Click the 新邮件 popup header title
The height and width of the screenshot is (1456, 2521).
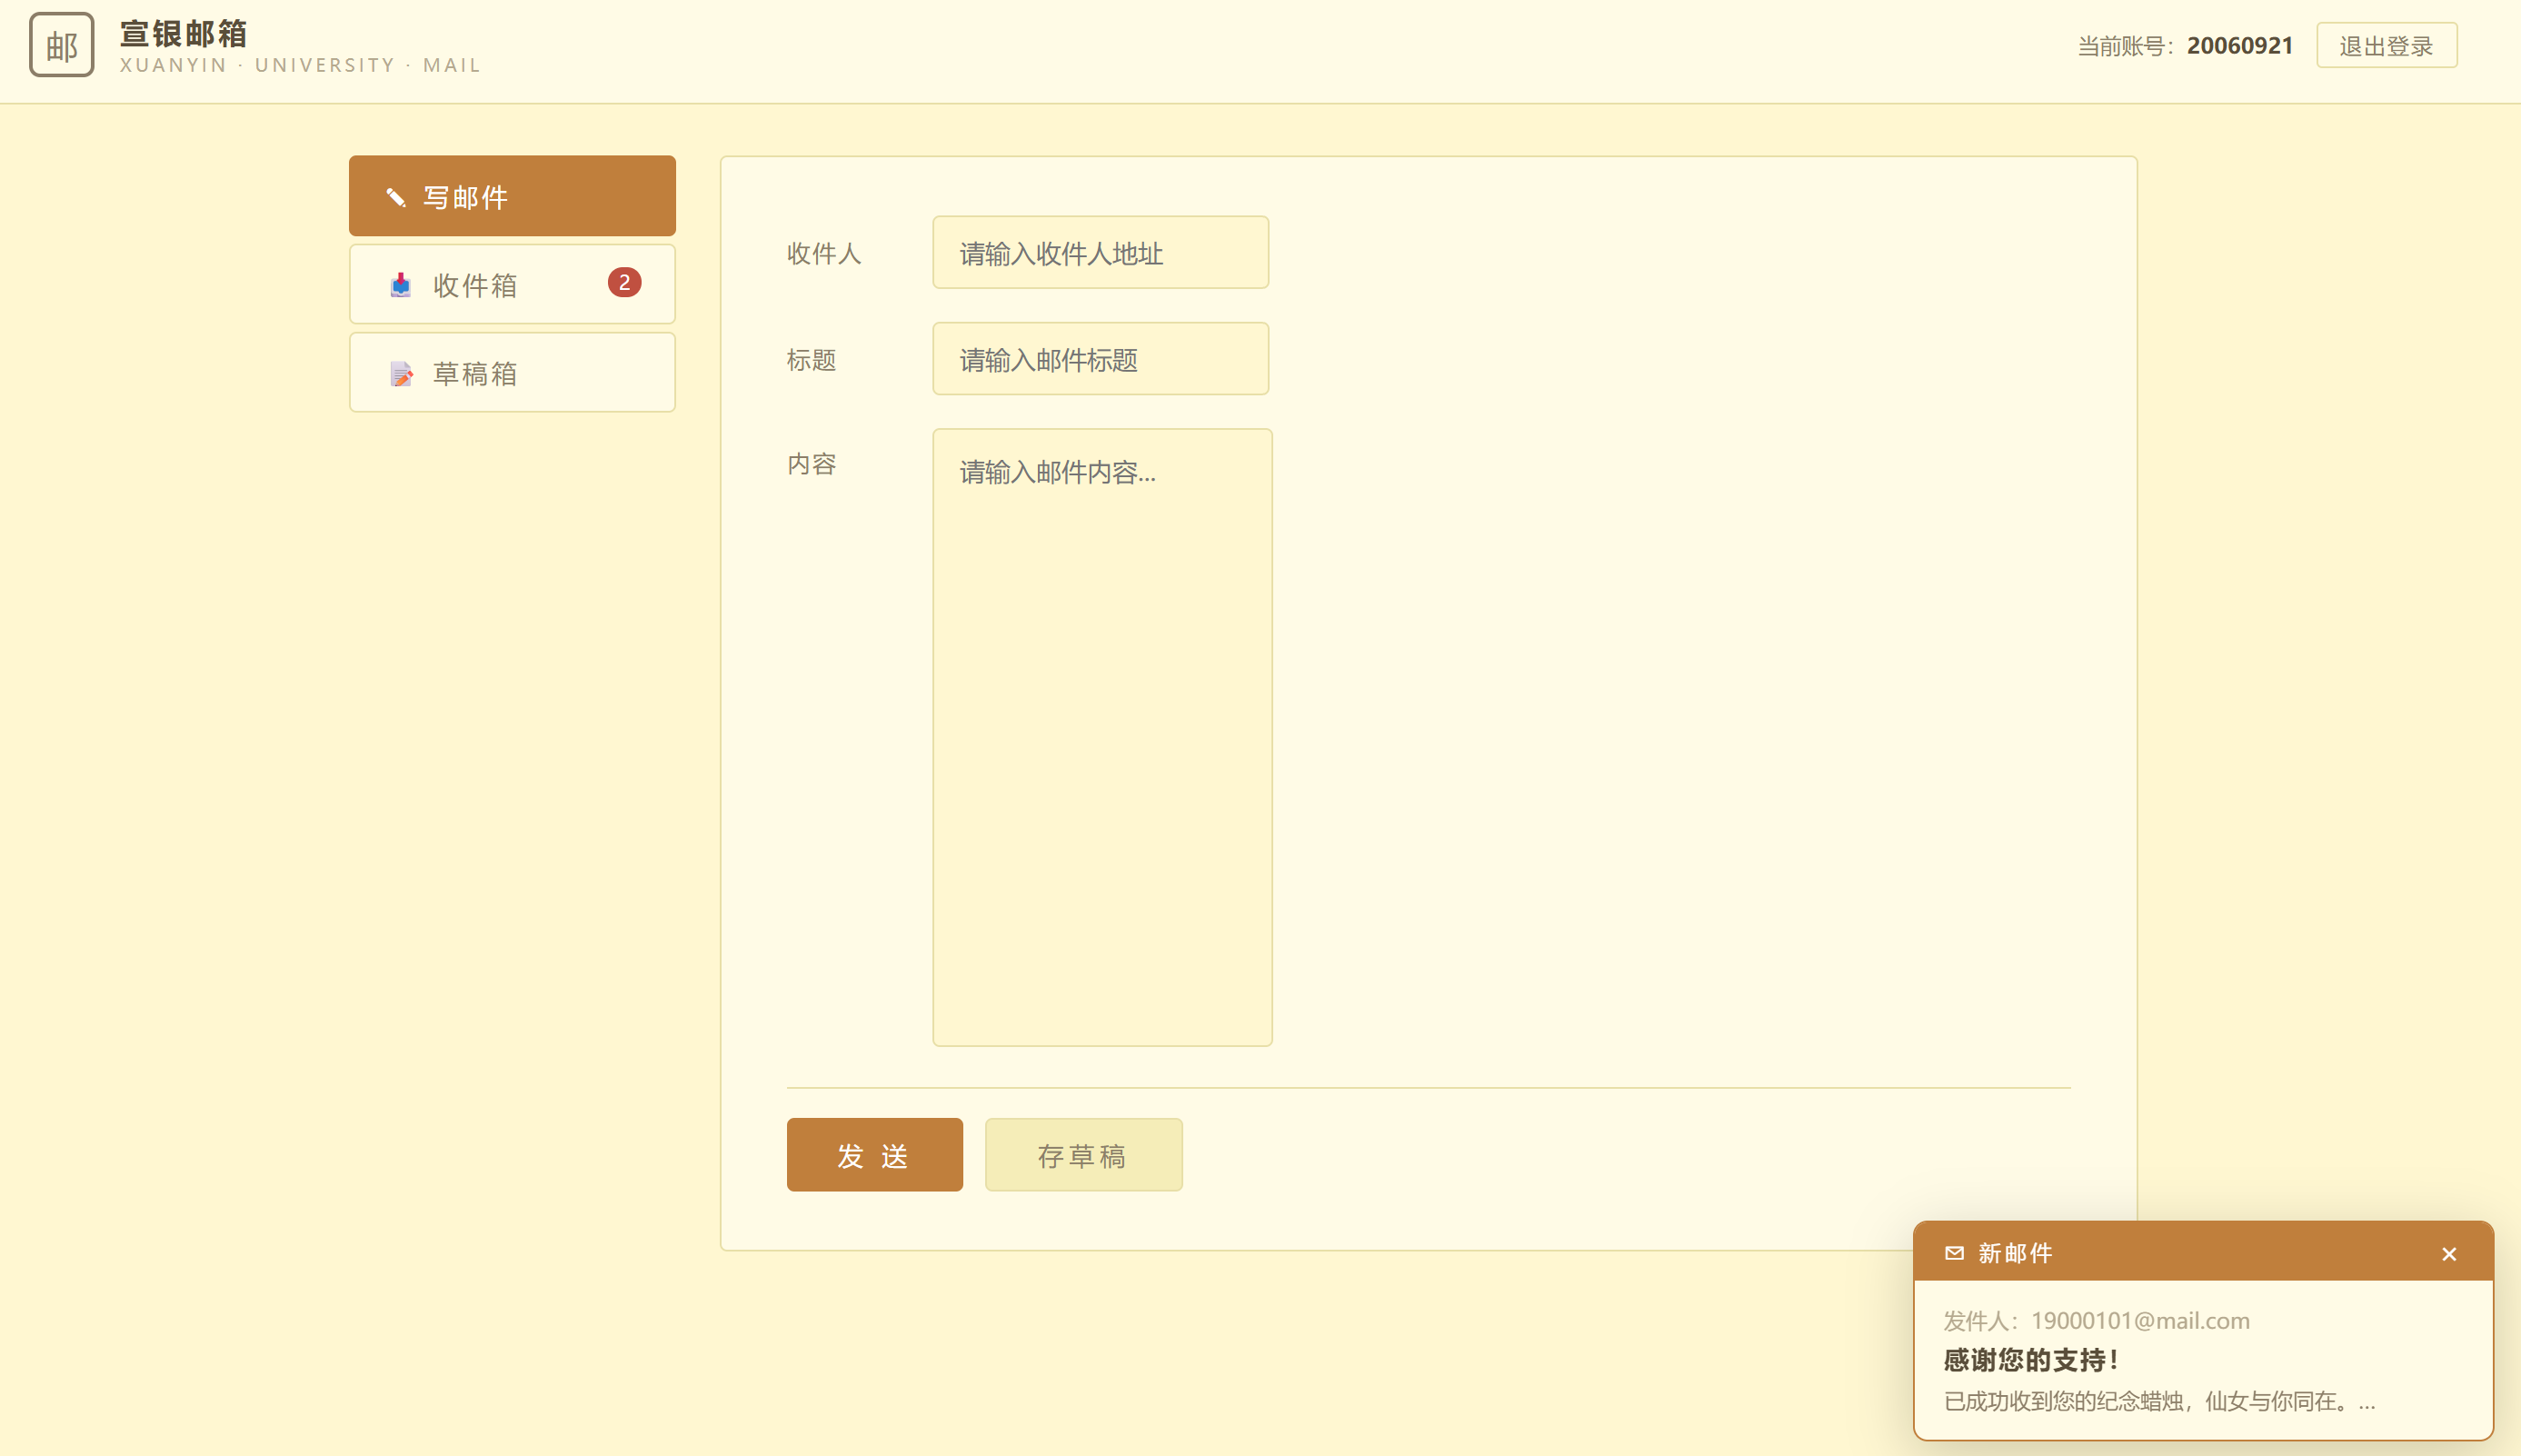pos(2015,1253)
